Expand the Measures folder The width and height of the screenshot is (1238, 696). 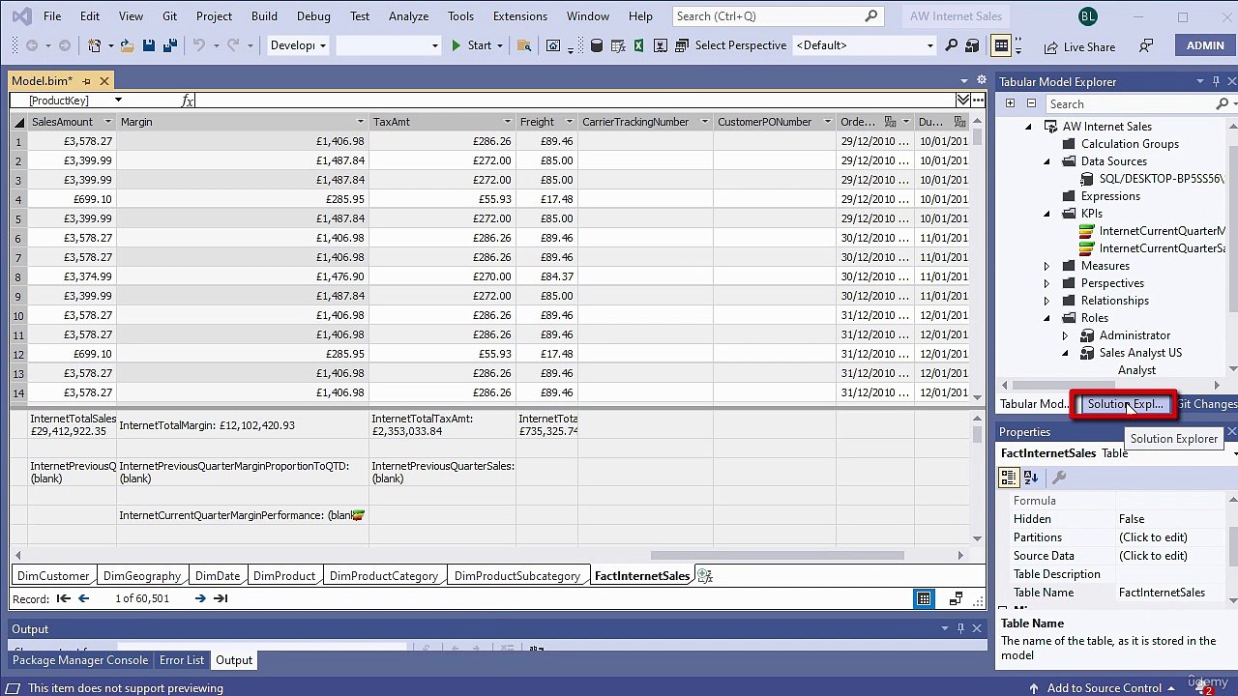point(1046,266)
